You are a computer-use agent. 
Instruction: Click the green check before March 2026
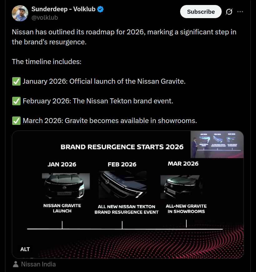click(16, 121)
